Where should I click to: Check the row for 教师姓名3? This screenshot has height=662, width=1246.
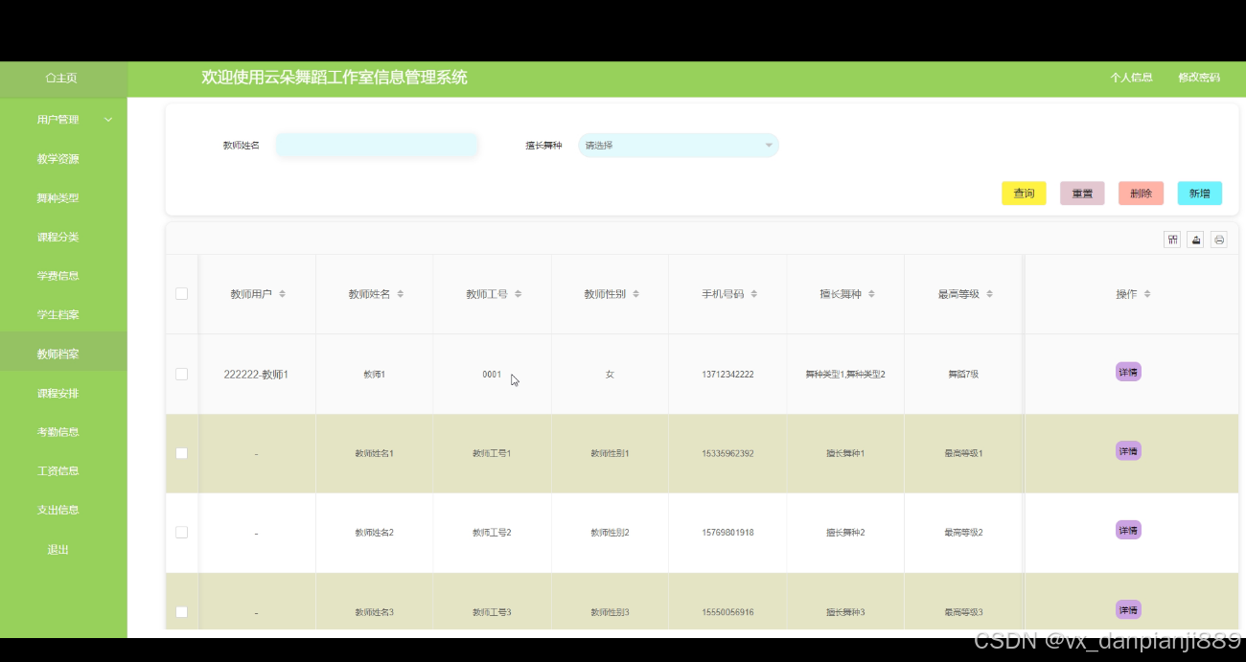pos(181,612)
